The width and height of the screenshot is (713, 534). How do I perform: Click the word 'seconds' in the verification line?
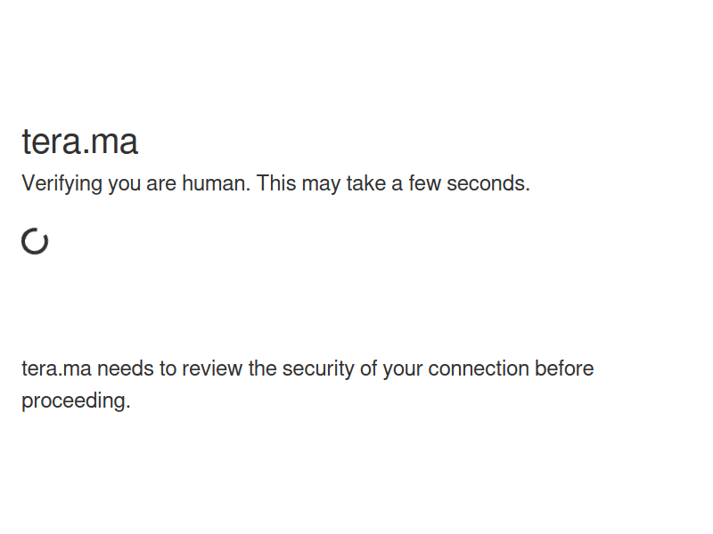click(x=488, y=183)
